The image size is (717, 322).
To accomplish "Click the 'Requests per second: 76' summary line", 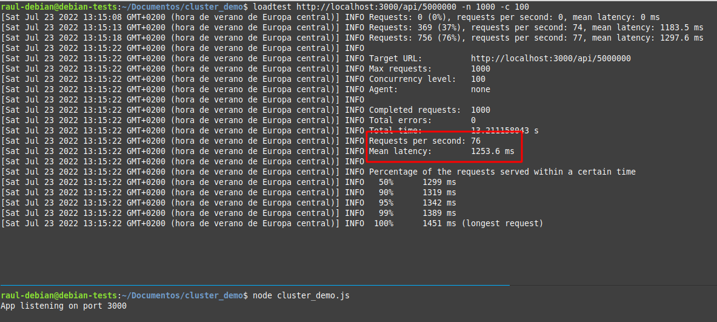I will [x=424, y=141].
